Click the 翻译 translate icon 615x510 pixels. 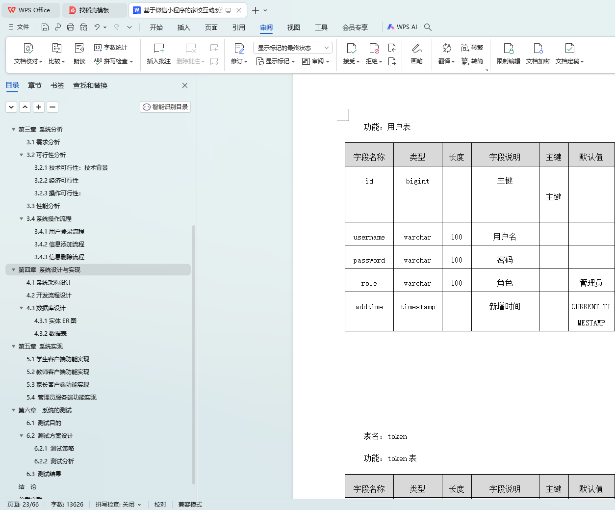pyautogui.click(x=446, y=48)
